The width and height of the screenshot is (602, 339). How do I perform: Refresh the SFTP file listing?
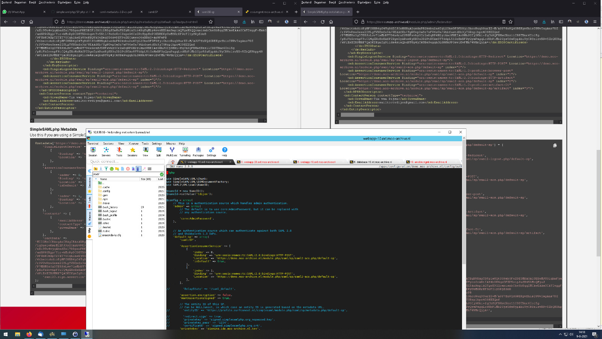click(112, 169)
